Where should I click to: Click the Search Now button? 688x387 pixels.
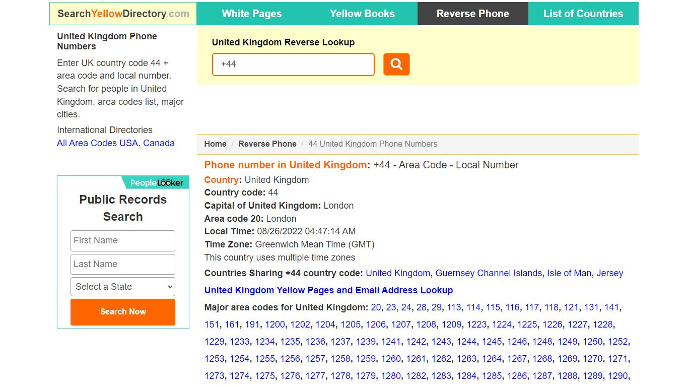click(x=123, y=312)
